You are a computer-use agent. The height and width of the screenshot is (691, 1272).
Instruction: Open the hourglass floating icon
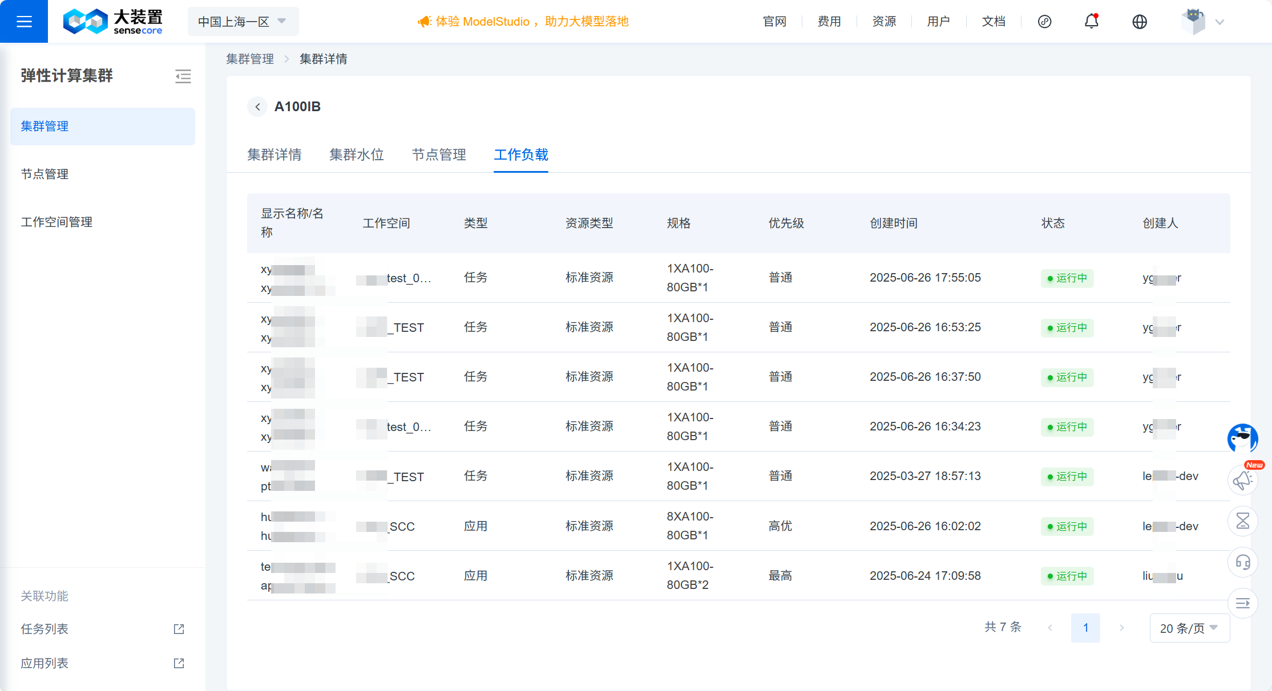coord(1242,521)
